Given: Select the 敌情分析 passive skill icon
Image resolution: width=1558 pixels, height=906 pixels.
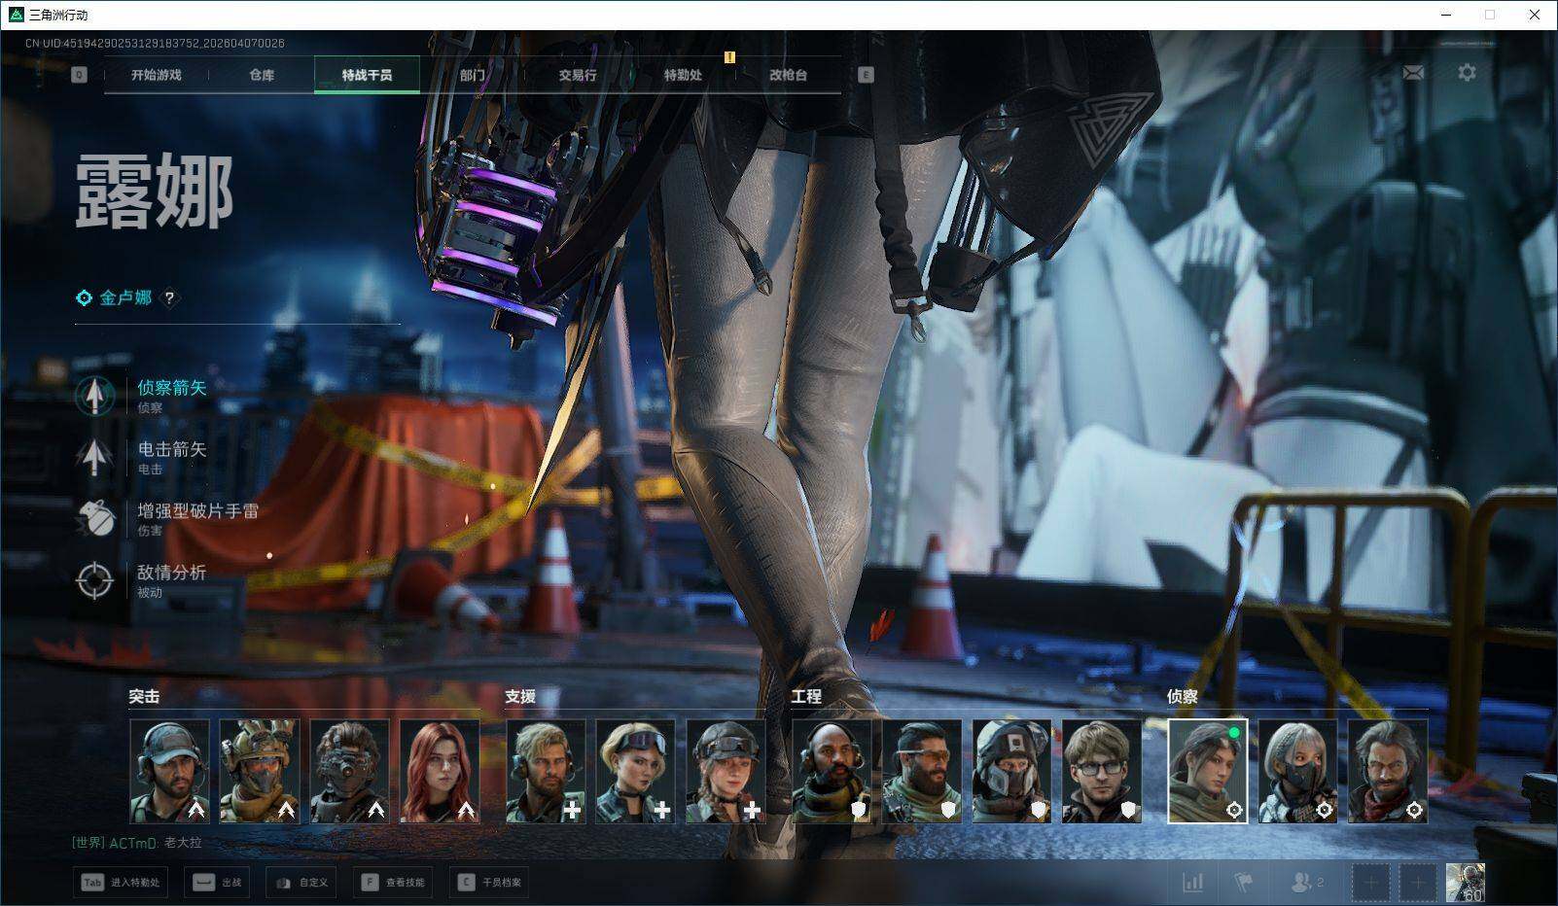Looking at the screenshot, I should [x=94, y=580].
